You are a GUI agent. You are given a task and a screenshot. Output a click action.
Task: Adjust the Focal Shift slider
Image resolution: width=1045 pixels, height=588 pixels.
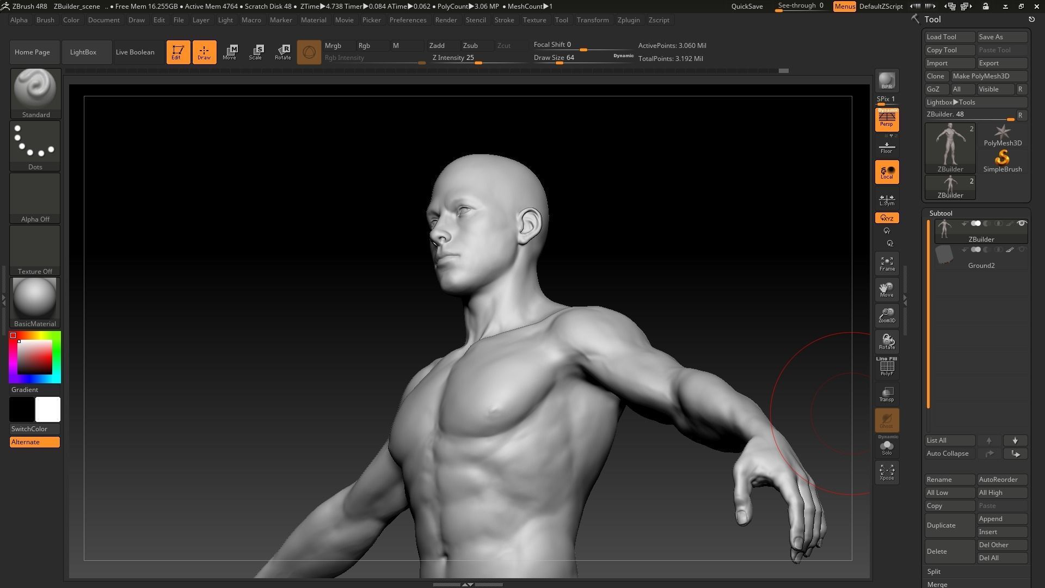pyautogui.click(x=583, y=46)
